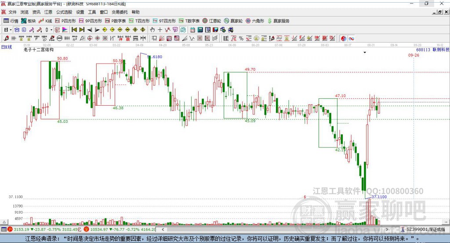The image size is (450, 243).
Task: Toggle the crosshair cursor tool
Action: [160, 30]
